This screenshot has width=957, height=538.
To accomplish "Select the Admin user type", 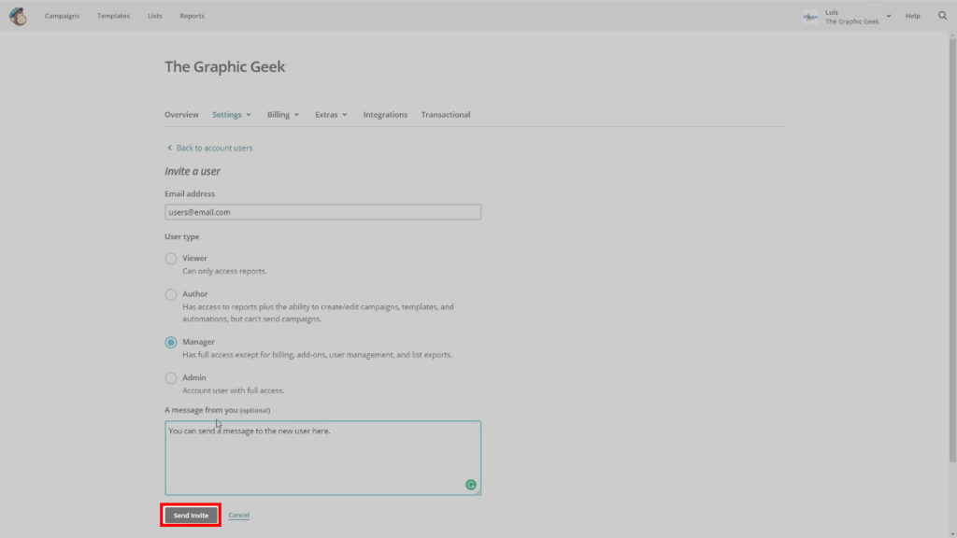I will click(171, 378).
